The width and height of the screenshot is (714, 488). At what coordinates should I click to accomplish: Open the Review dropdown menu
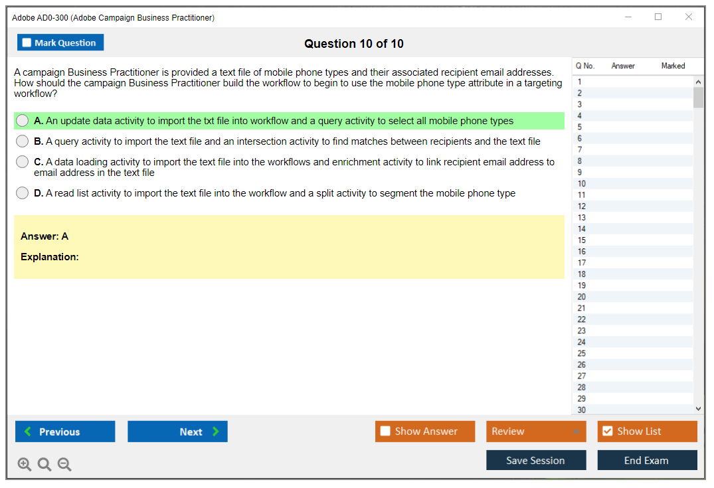535,432
